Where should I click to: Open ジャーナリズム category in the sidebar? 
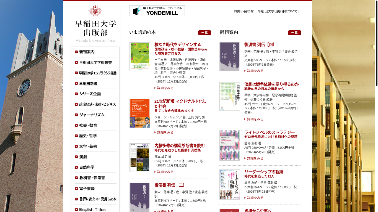click(x=95, y=115)
